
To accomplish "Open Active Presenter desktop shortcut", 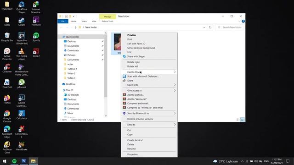I will pos(7,54).
